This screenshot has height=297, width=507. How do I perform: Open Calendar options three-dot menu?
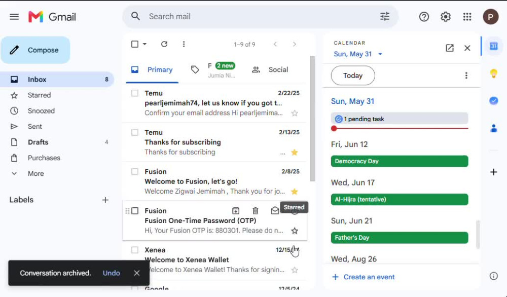(466, 76)
